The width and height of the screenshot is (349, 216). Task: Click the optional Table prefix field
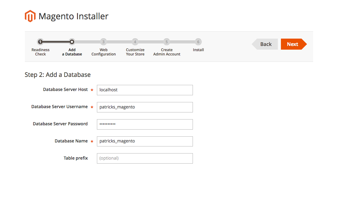pos(144,158)
